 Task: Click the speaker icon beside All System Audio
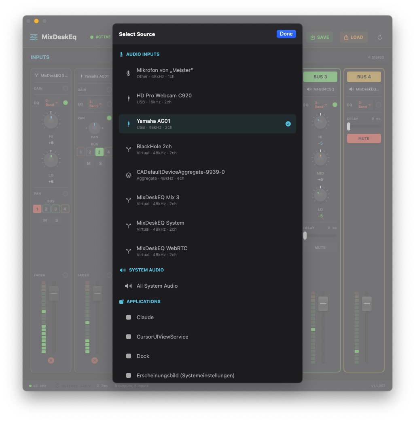click(128, 286)
